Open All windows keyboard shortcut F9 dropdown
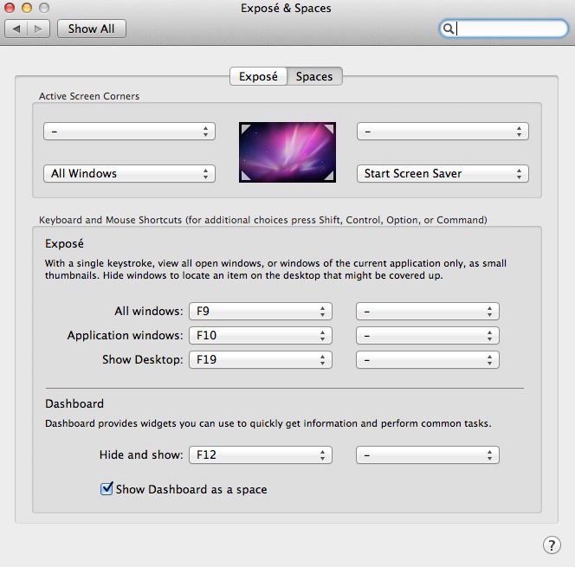Viewport: 575px width, 567px height. [x=261, y=311]
